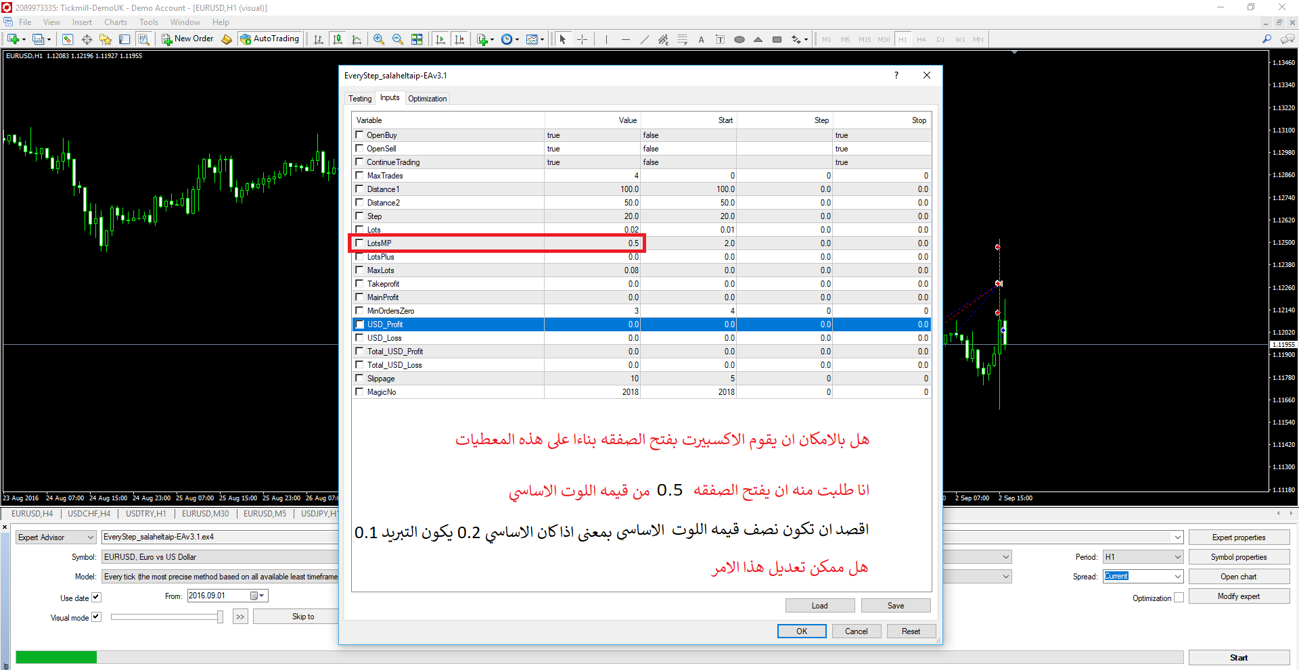
Task: Select the vertical line drawing tool
Action: tap(606, 39)
